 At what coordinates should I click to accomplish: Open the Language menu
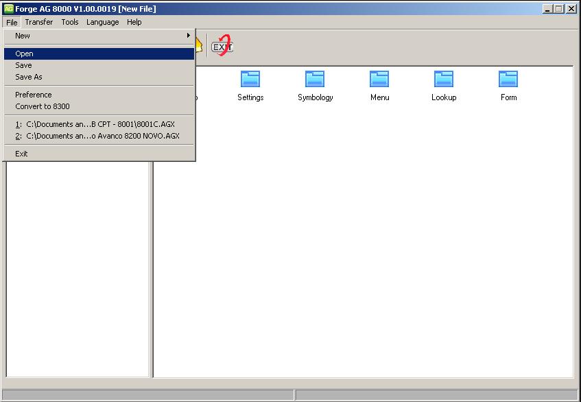click(x=103, y=22)
